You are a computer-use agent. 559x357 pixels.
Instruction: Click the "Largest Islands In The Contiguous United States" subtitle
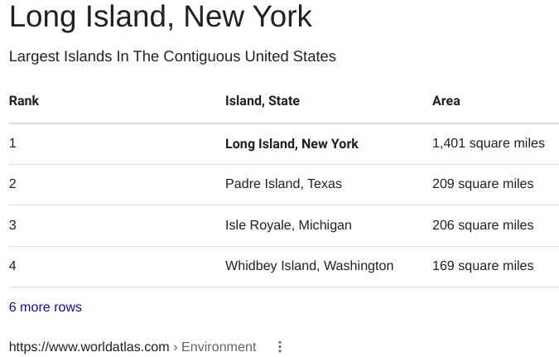(172, 57)
